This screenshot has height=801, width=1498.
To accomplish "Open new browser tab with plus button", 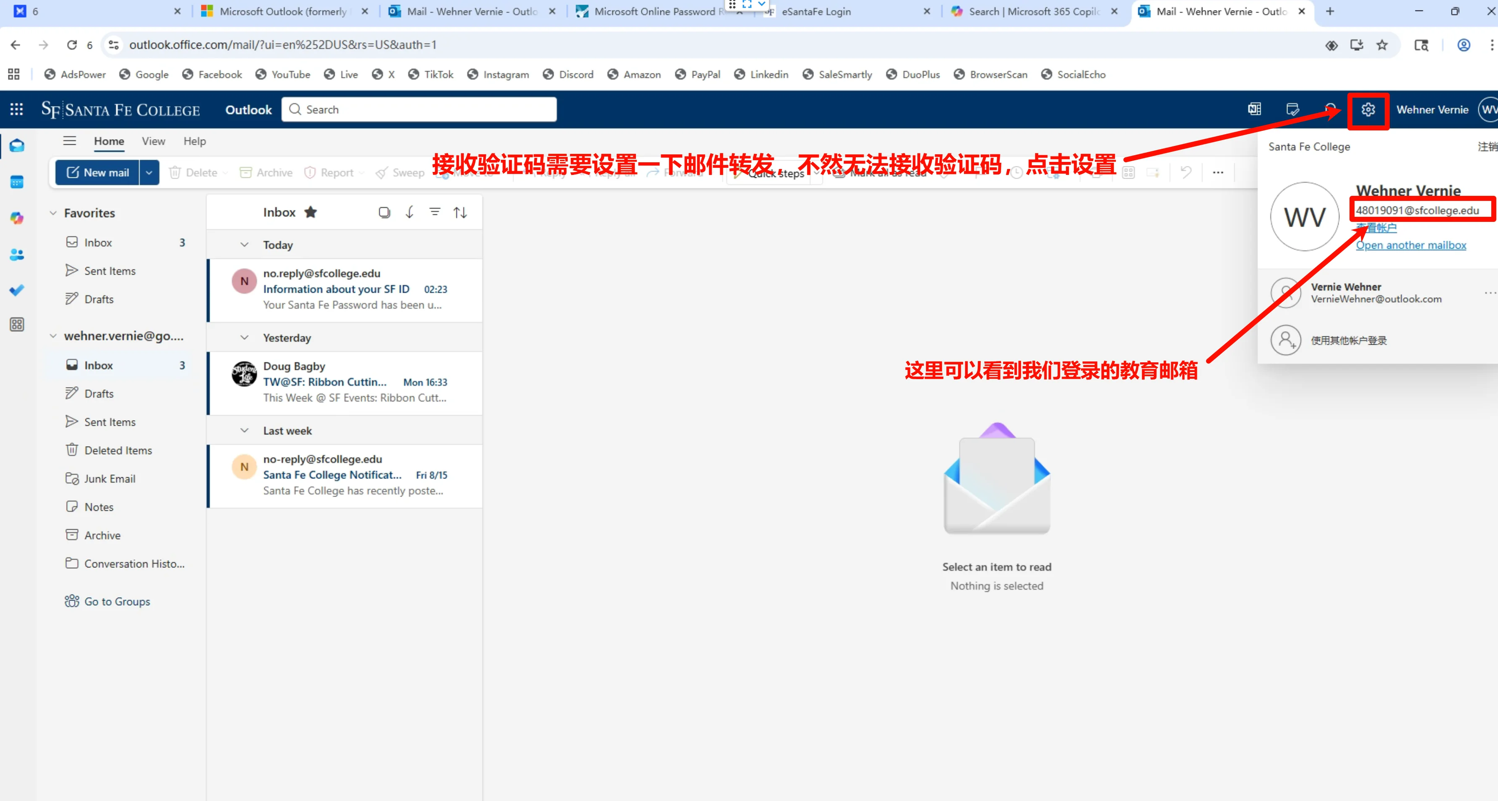I will [x=1329, y=12].
